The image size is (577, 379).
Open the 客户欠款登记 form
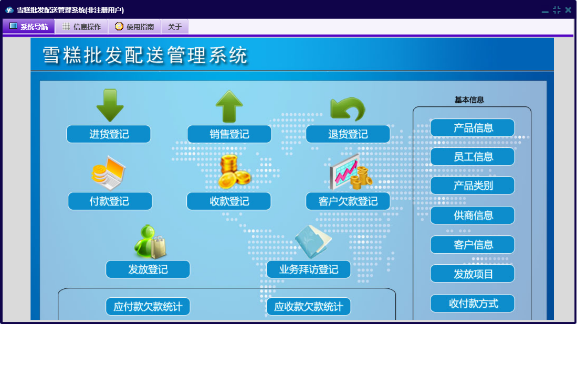click(348, 201)
